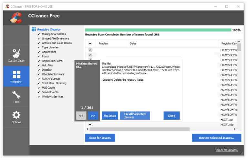This screenshot has width=248, height=160.
Task: Toggle ActiveX and Class Issues checkbox
Action: point(39,43)
